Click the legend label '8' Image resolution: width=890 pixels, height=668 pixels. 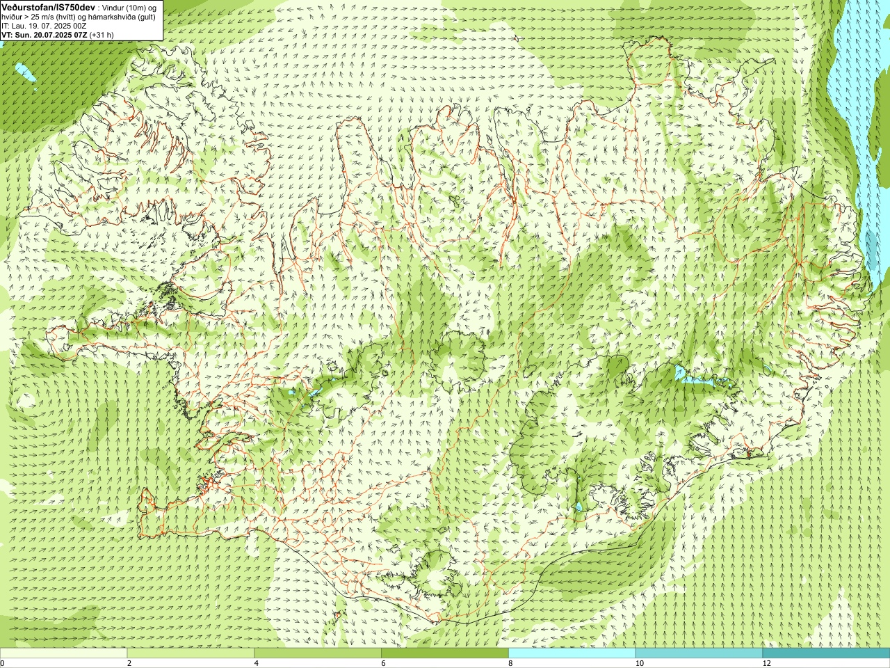[511, 664]
